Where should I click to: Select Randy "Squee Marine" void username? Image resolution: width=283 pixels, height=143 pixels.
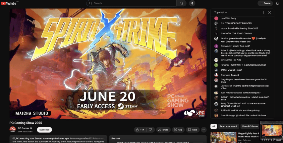point(233,103)
